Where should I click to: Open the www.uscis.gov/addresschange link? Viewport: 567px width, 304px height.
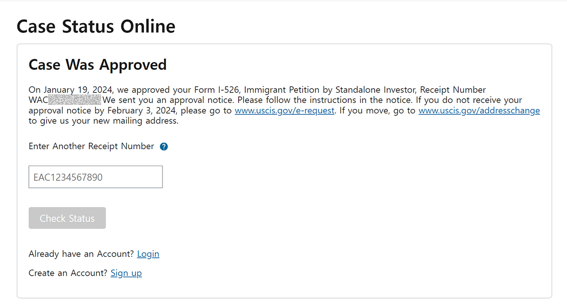click(479, 110)
